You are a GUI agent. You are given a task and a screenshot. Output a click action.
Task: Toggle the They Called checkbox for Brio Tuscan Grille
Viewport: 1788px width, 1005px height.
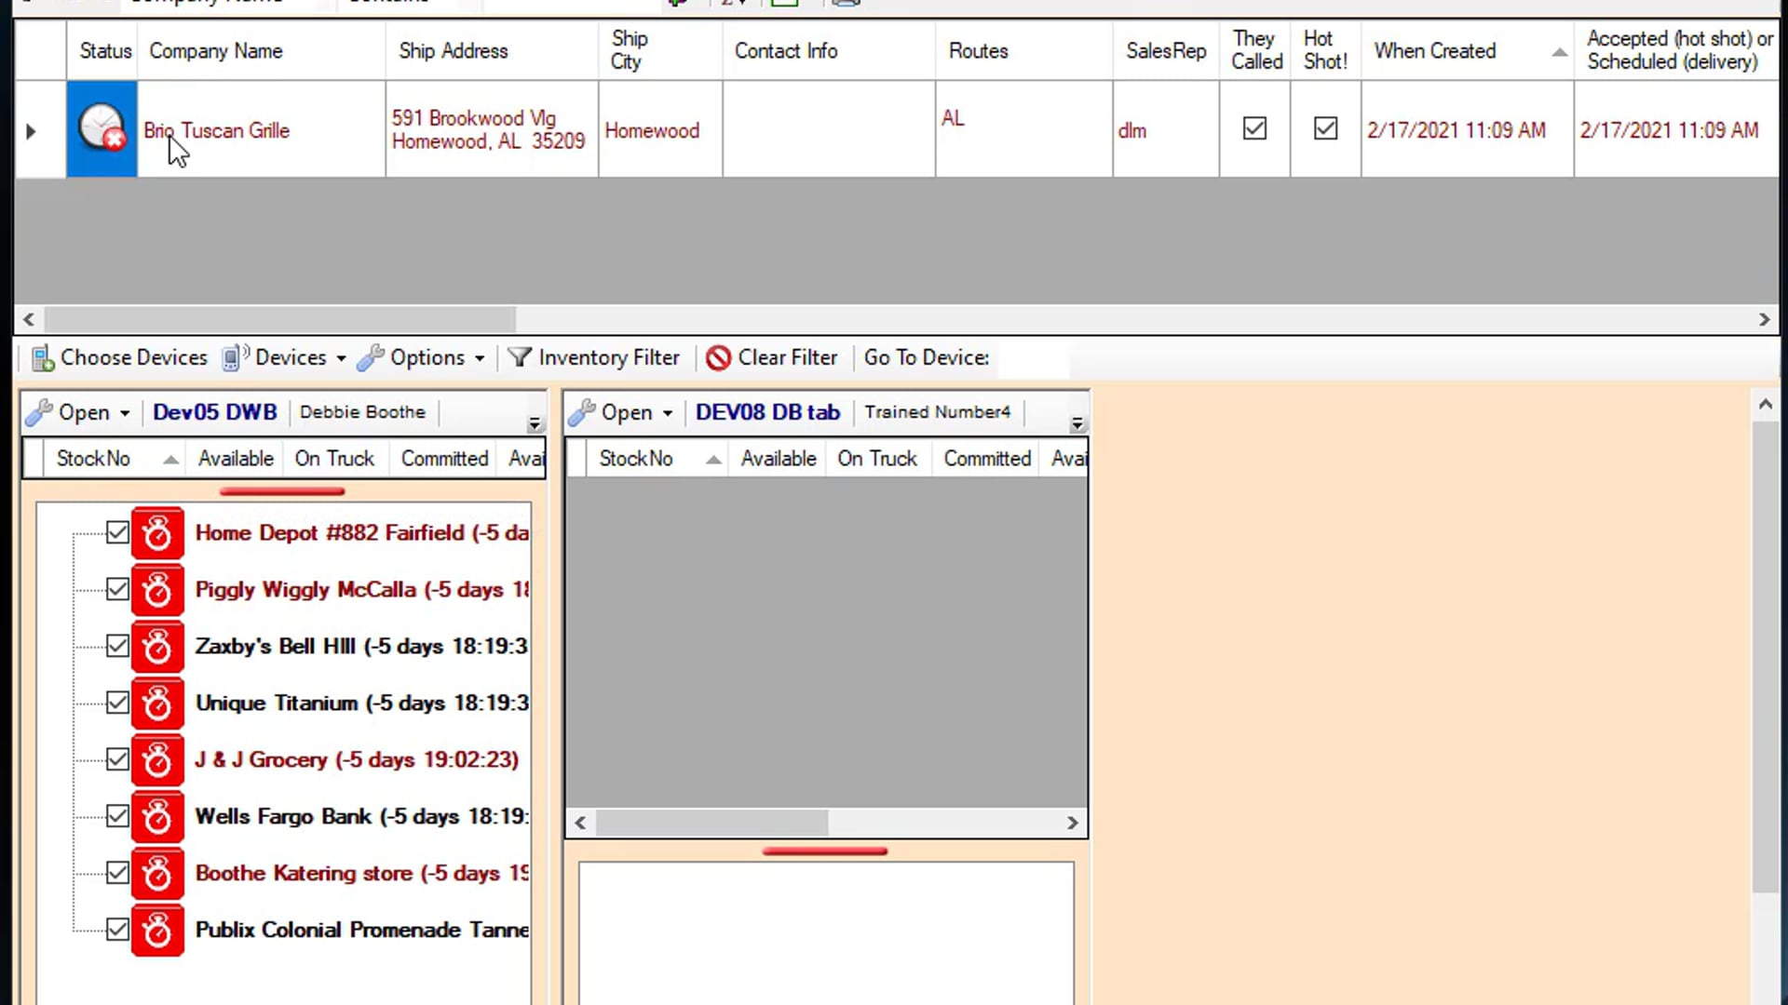[x=1254, y=128]
